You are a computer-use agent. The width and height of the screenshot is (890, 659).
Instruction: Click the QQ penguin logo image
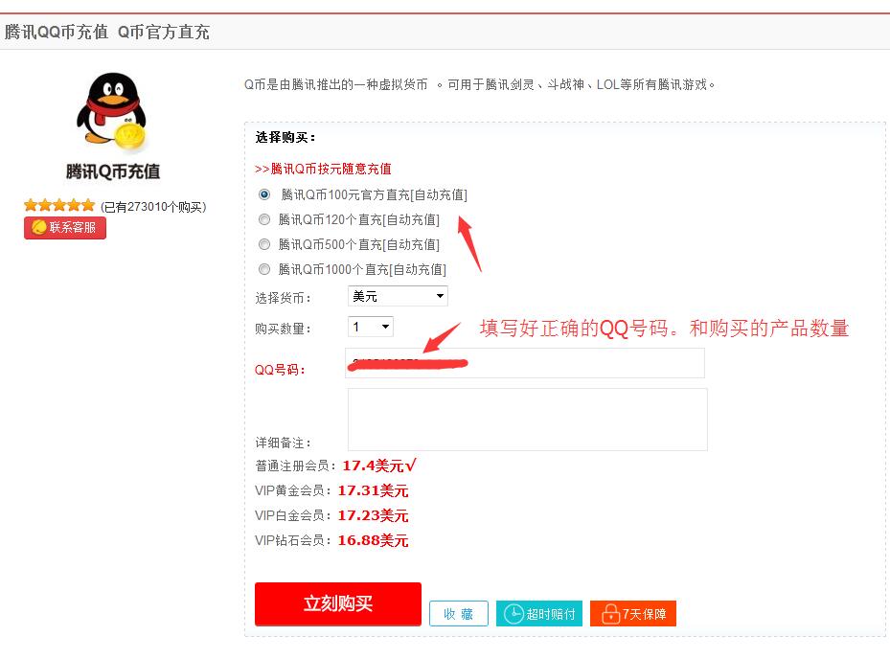pyautogui.click(x=111, y=111)
